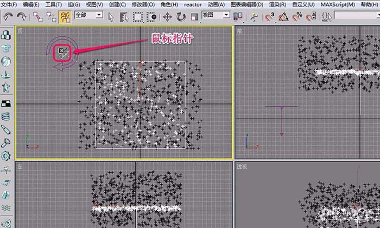
Task: Select the purple wind gizmo in front viewport
Action: [282, 121]
